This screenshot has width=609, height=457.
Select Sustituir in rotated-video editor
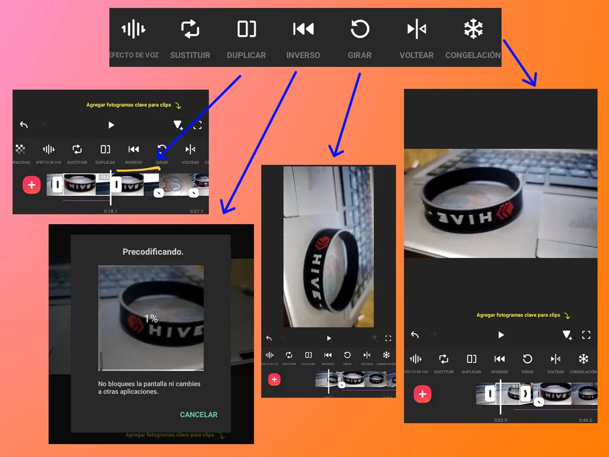tap(289, 358)
